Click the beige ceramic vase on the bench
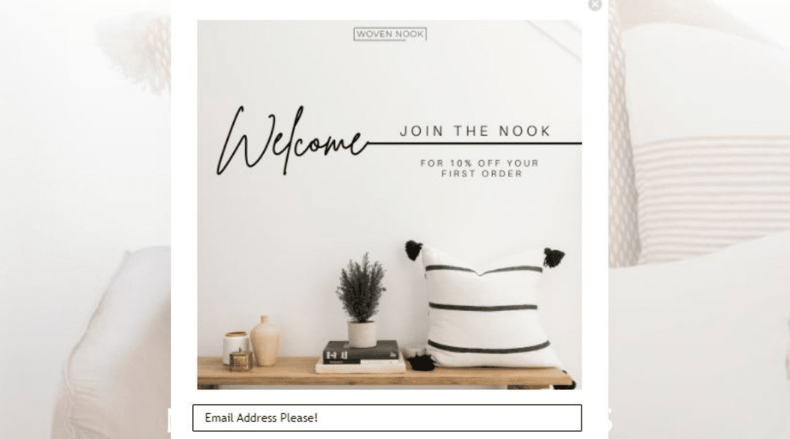 point(265,341)
